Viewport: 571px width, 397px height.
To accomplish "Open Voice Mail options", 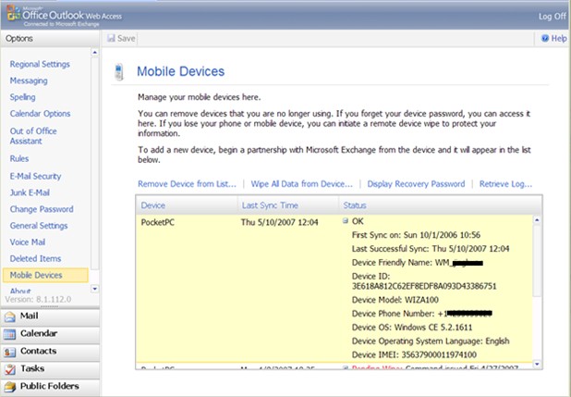I will 28,242.
